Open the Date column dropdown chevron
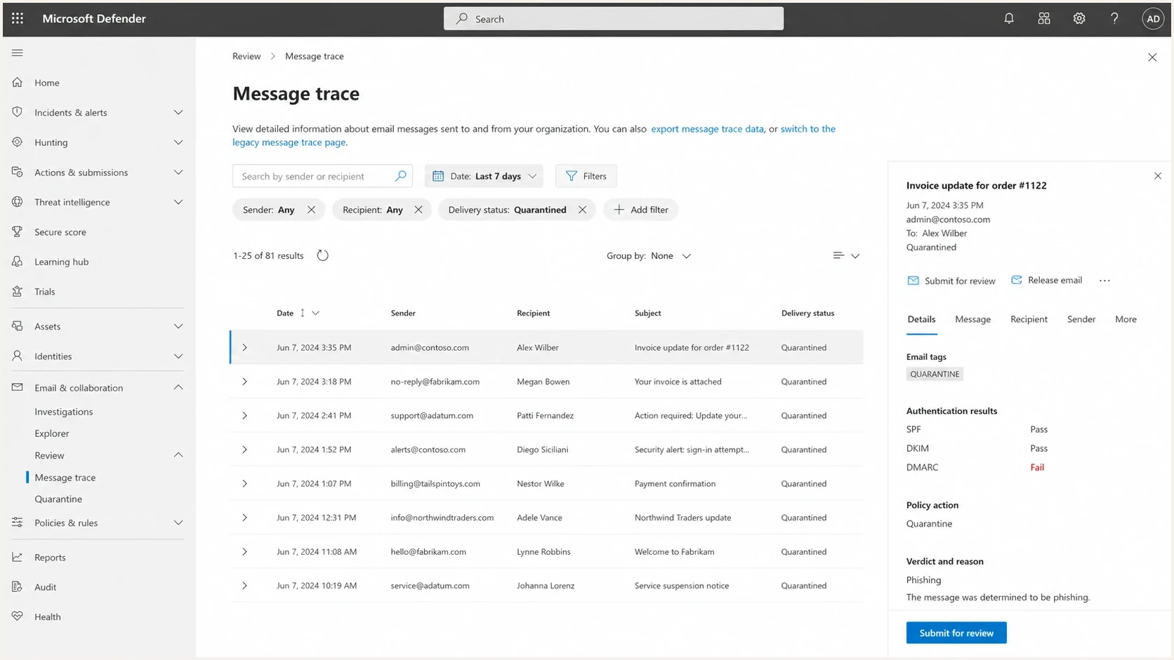 click(x=315, y=313)
